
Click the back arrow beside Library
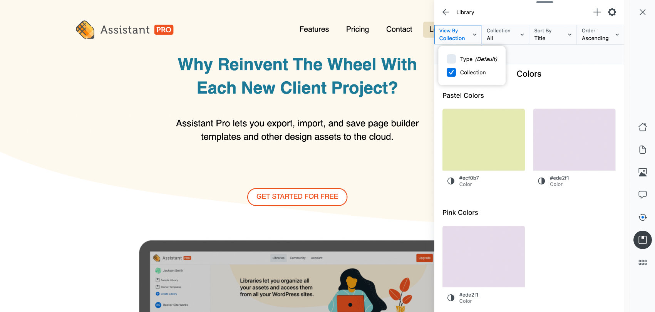click(446, 12)
